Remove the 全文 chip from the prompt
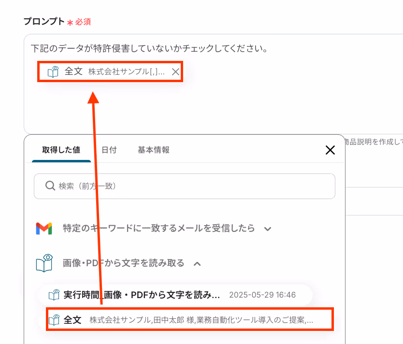The image size is (403, 344). [x=175, y=72]
